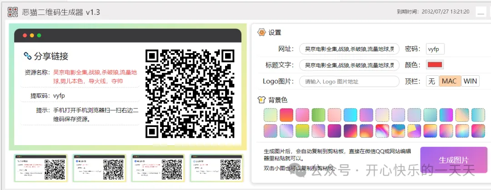Pick the pink-lavender swatch, fourth in bottom row

[x=318, y=131]
